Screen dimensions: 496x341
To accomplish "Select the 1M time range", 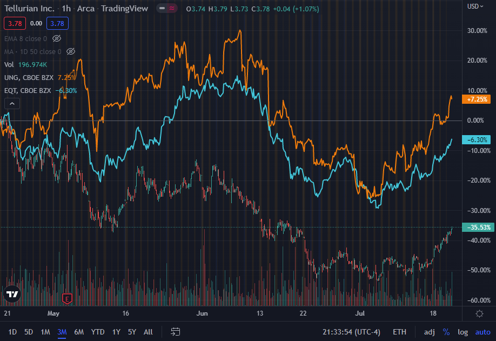I will (x=45, y=332).
